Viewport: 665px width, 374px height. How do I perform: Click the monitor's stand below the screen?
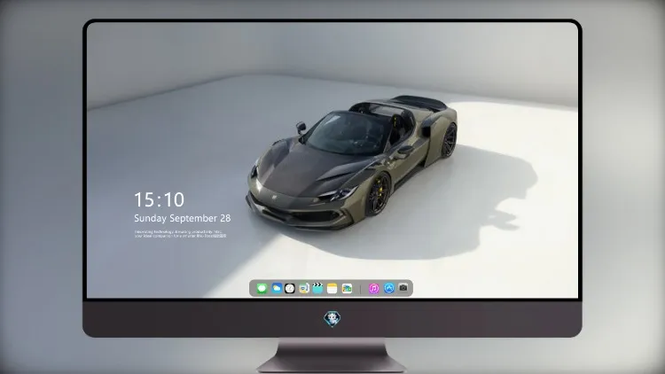(332, 355)
